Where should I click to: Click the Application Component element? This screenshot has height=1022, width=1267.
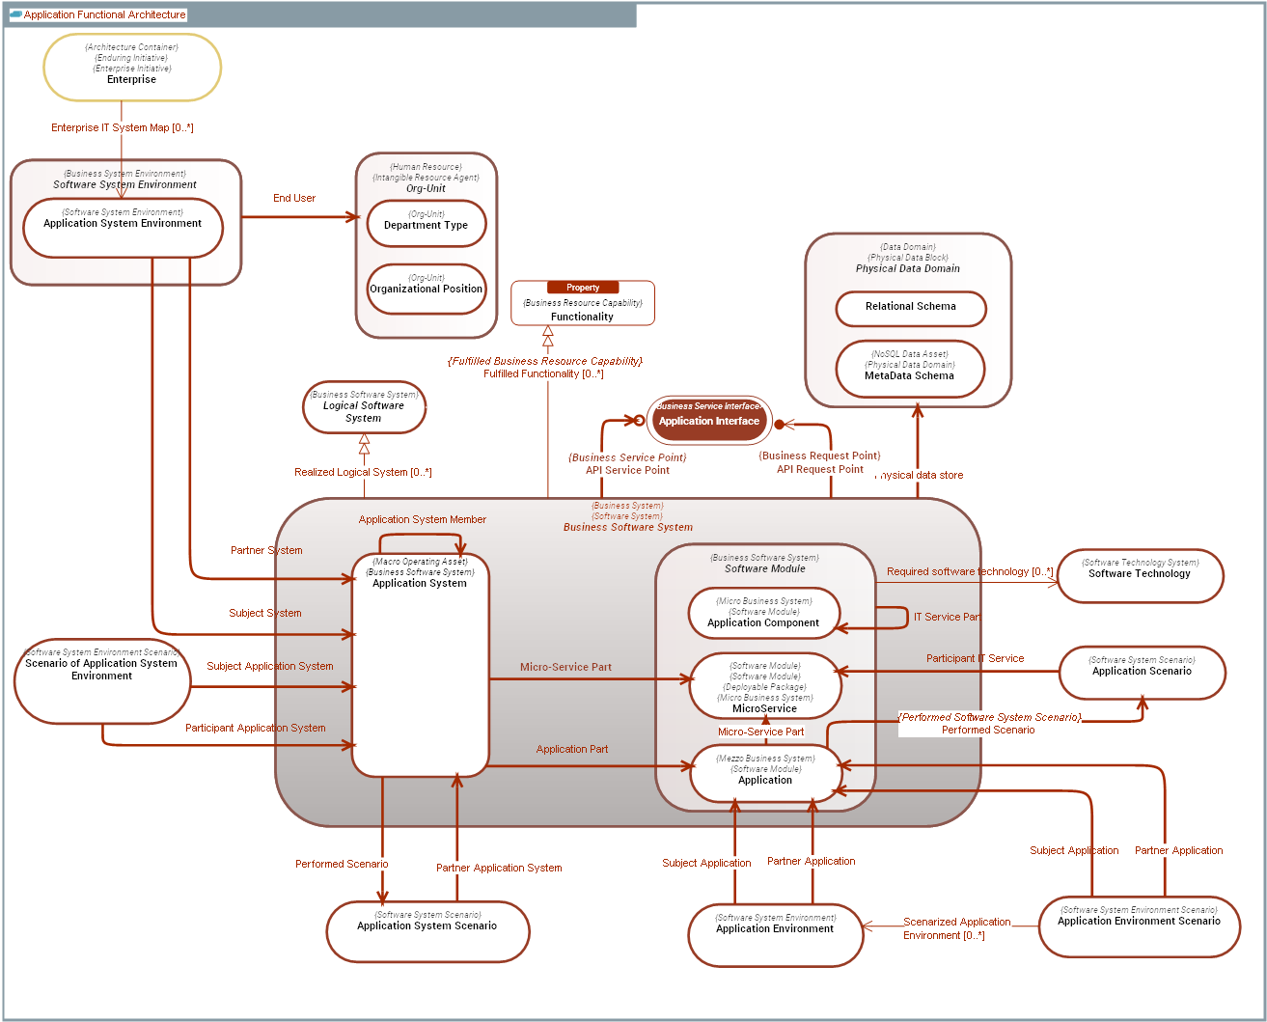[763, 613]
